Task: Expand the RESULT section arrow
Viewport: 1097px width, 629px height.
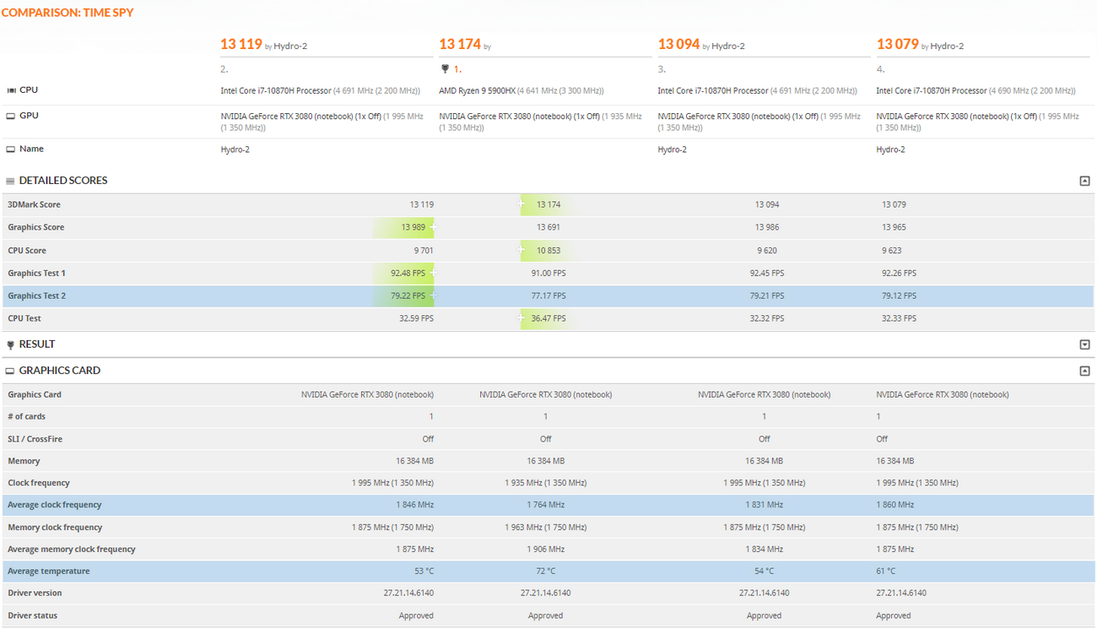Action: coord(1085,344)
